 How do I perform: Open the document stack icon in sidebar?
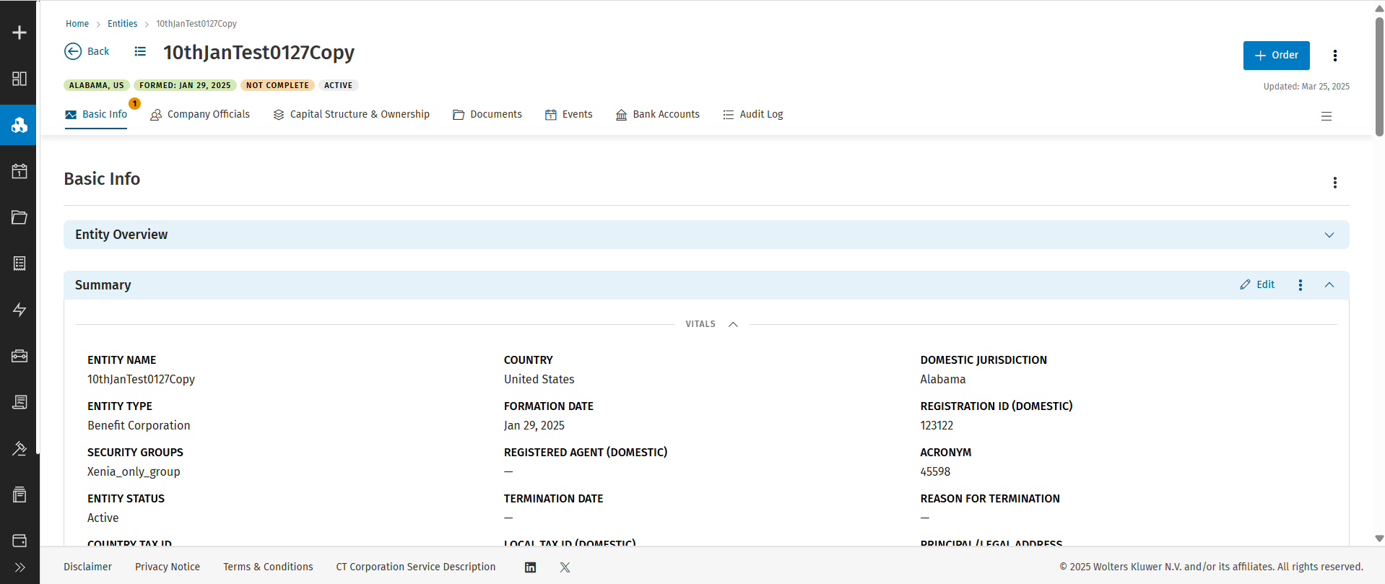pos(19,402)
